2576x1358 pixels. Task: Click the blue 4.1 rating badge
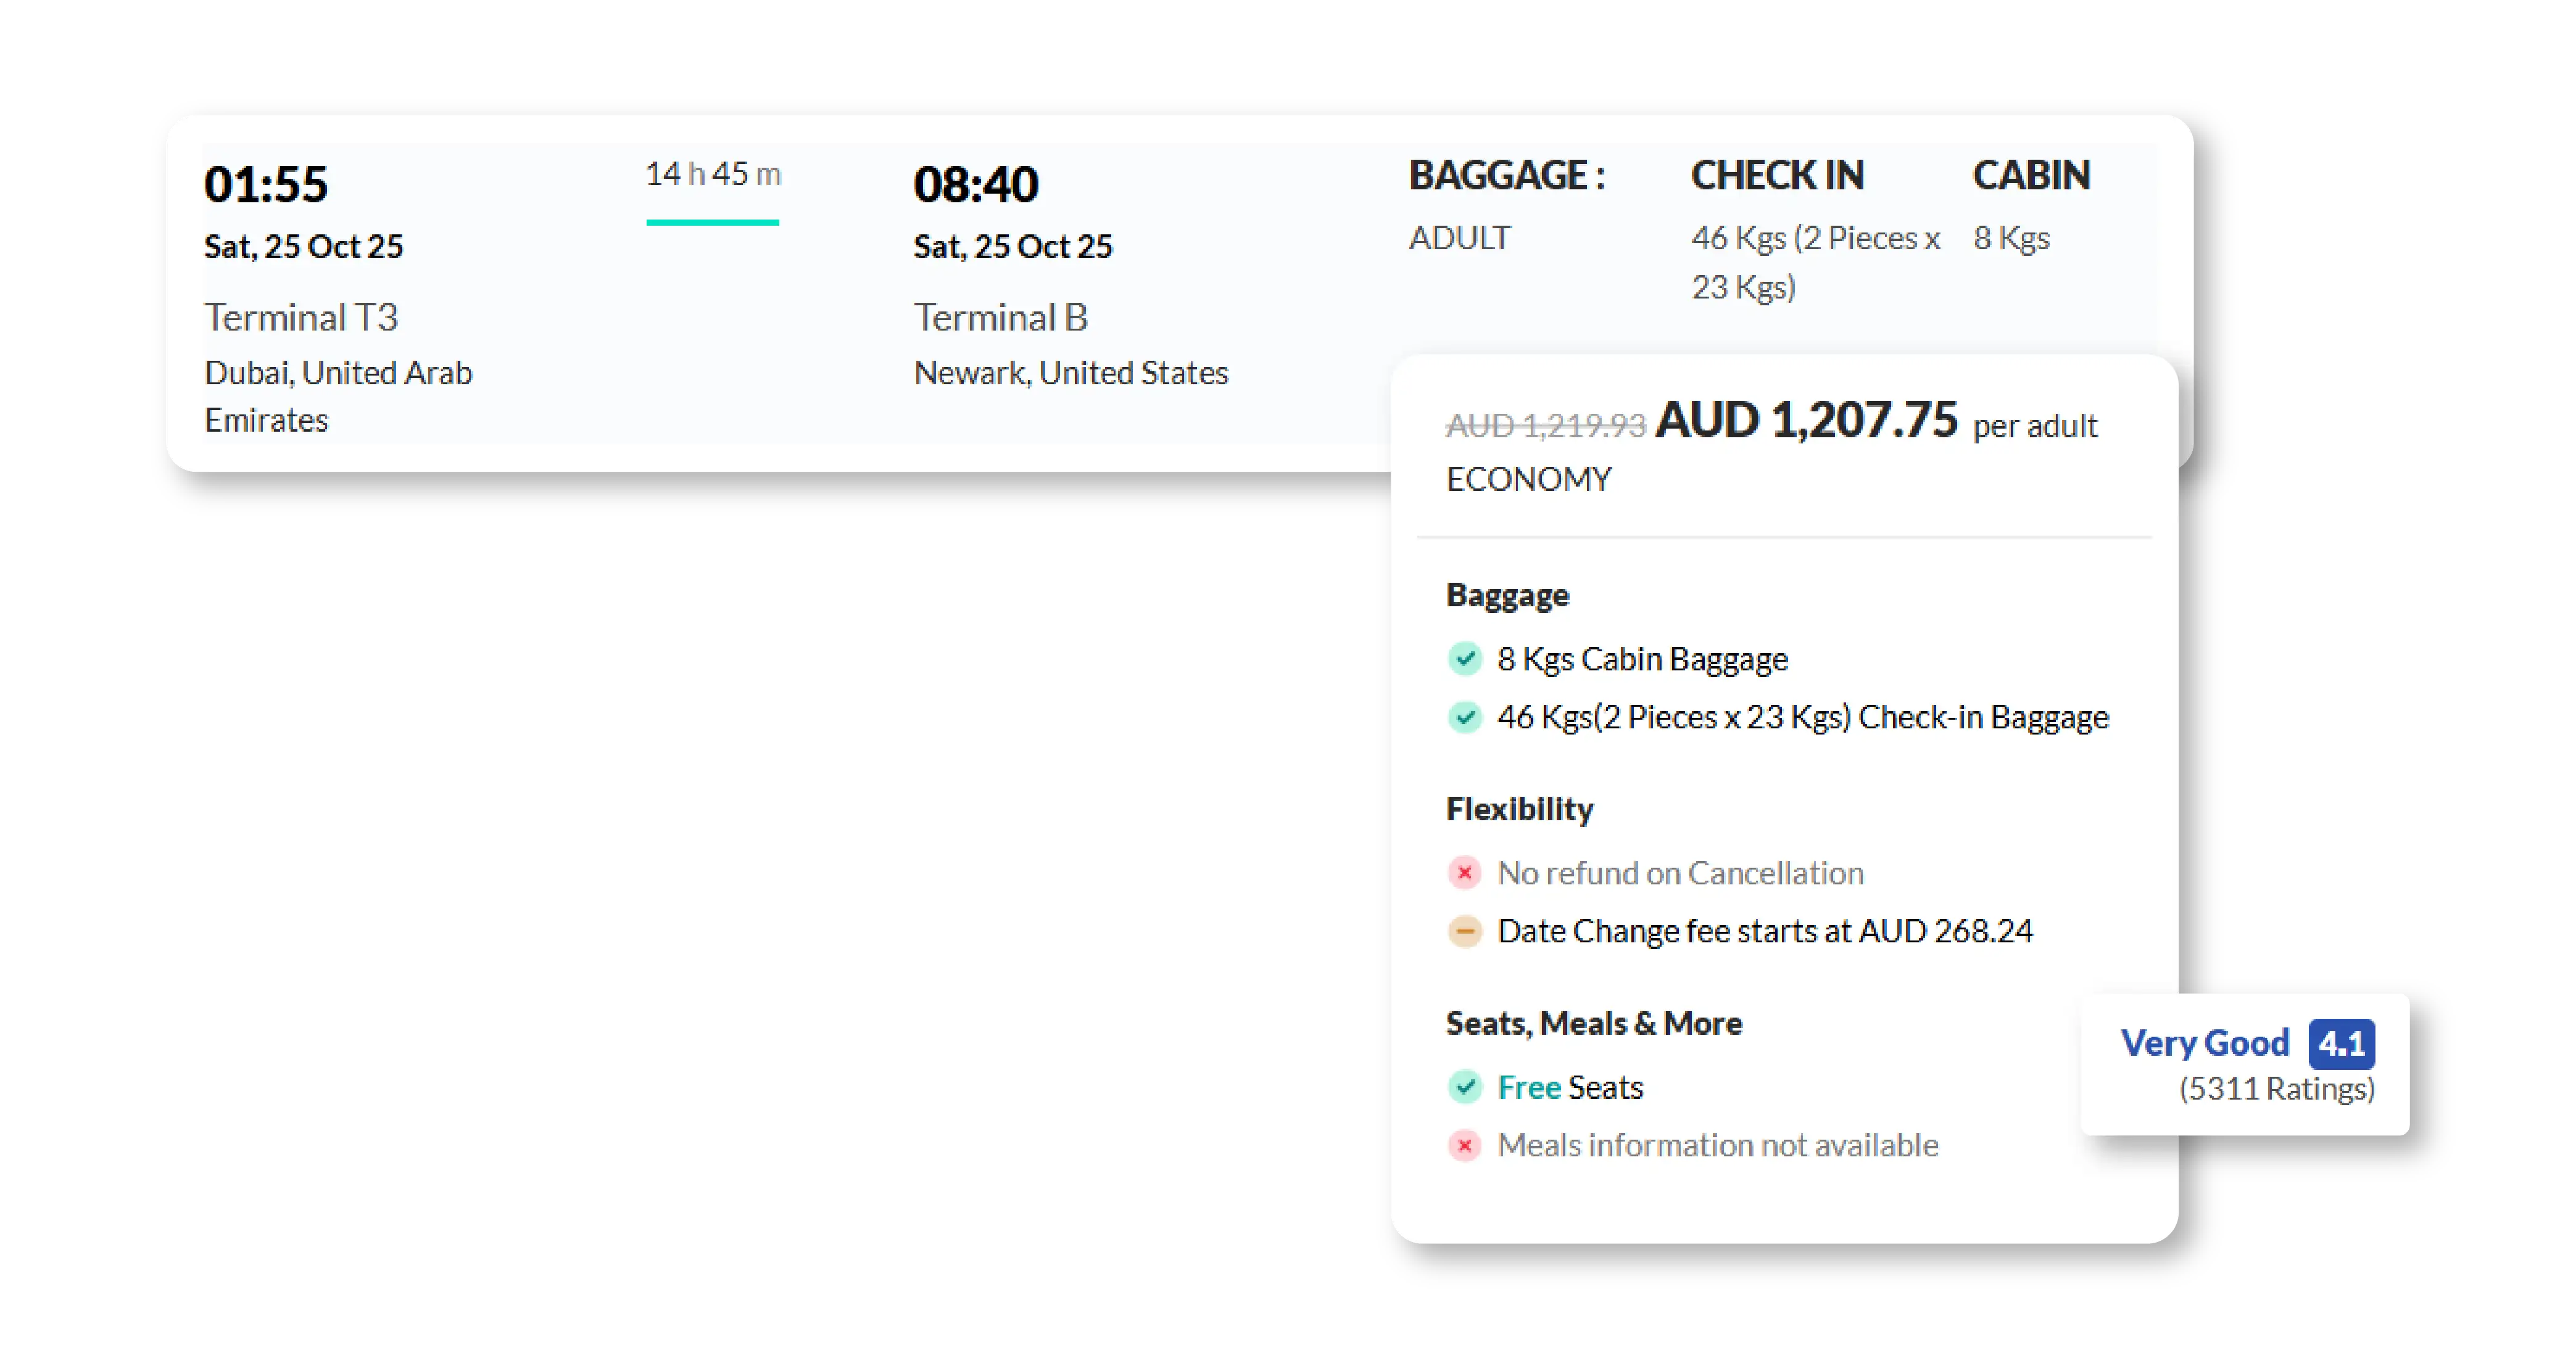pos(2341,1044)
